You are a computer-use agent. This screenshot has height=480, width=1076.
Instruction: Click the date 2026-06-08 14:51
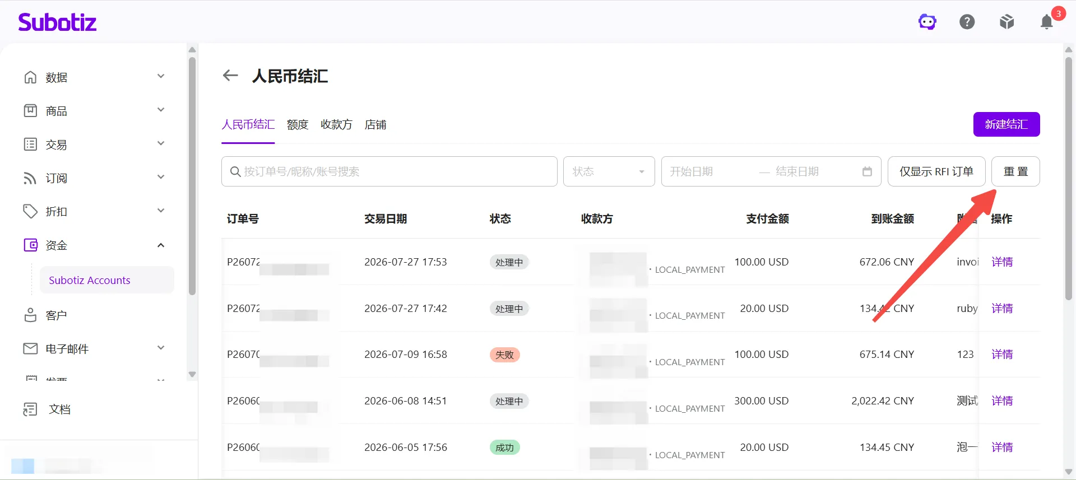(406, 400)
